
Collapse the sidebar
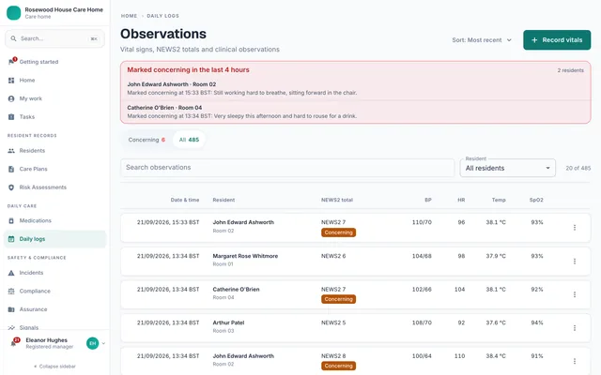point(54,367)
